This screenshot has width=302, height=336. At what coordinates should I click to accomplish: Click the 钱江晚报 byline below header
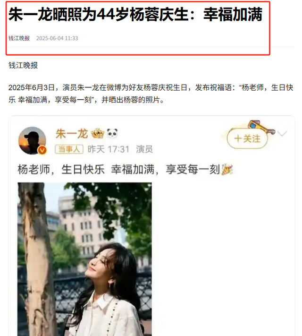23,65
